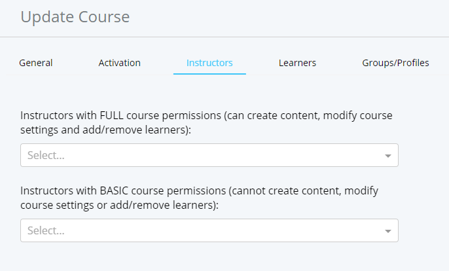Select the Instructors tab
The image size is (449, 271).
click(209, 63)
